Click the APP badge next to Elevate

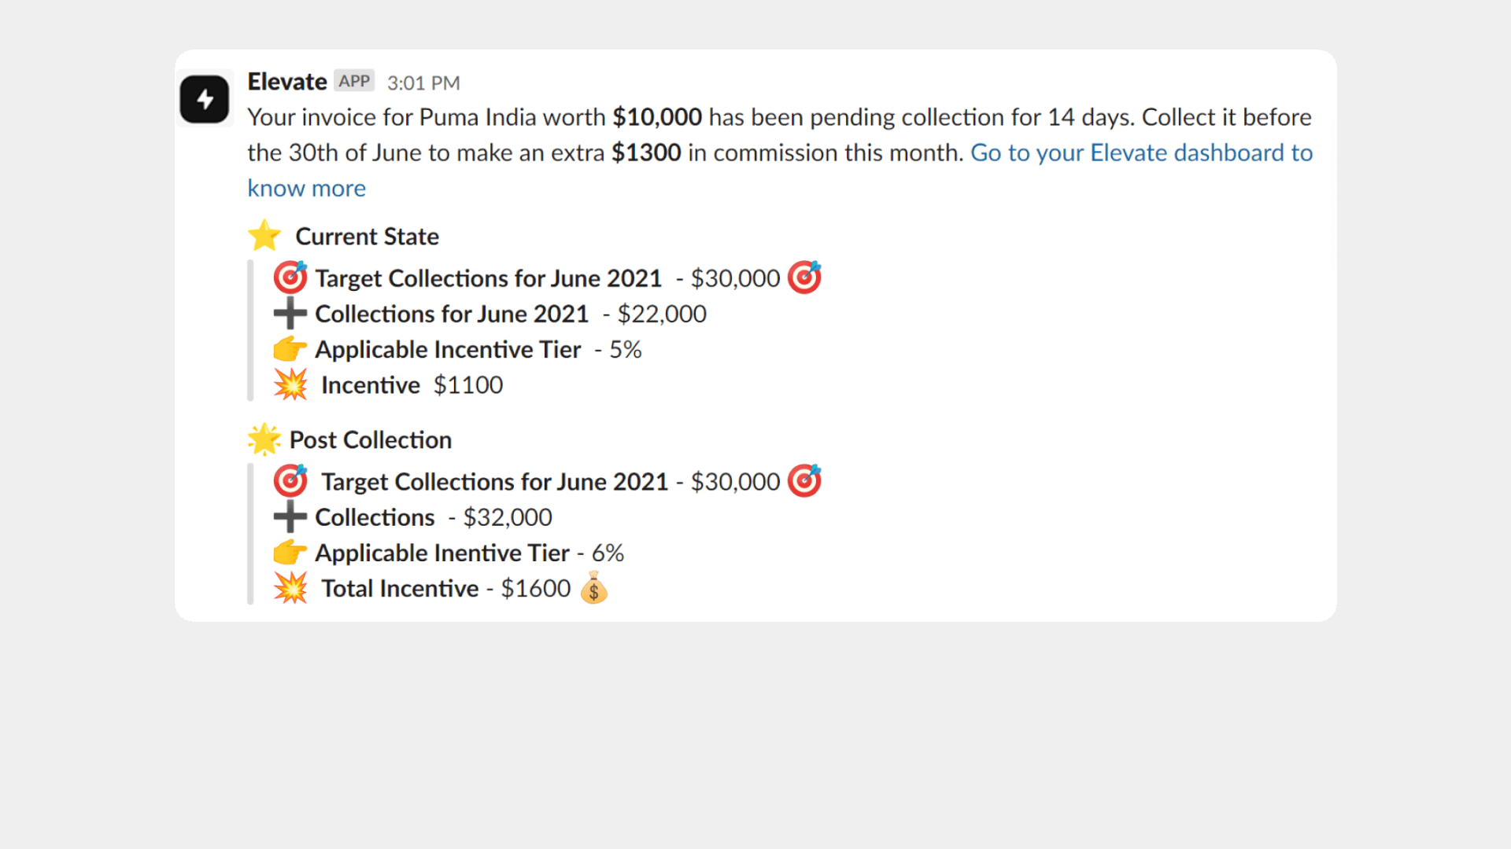click(354, 81)
